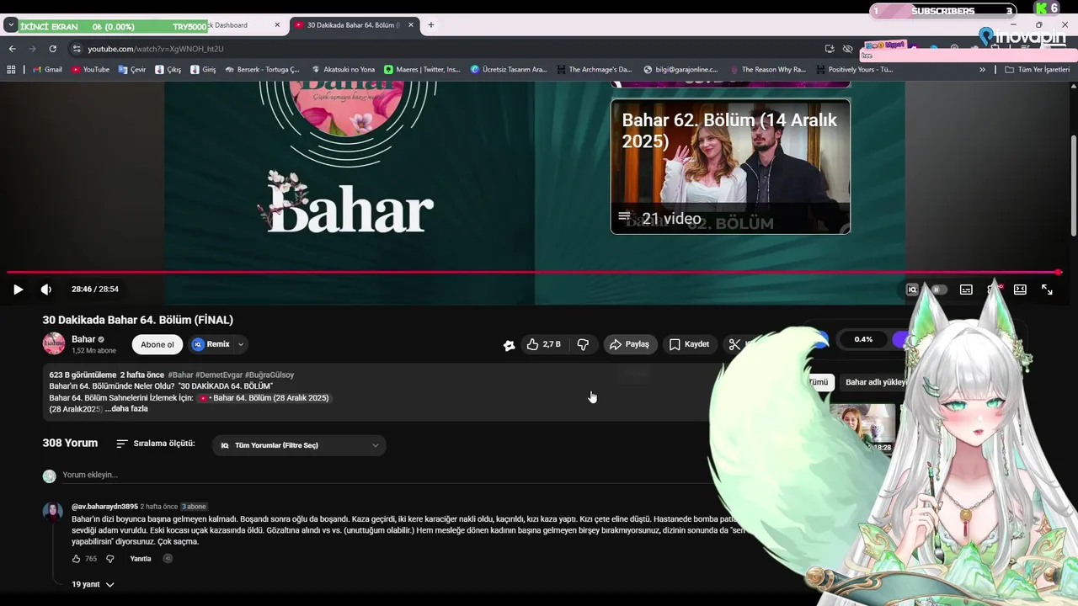Select the 30 Dakikada Bahar 64. Bölüm tab

pyautogui.click(x=352, y=25)
